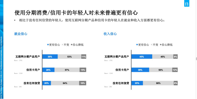This screenshot has height=99, width=197.
Task: Click the 28% blue bar for 信用卡用户
Action: pos(48,70)
